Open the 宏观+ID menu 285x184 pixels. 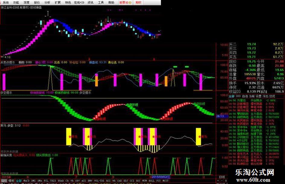click(79, 2)
